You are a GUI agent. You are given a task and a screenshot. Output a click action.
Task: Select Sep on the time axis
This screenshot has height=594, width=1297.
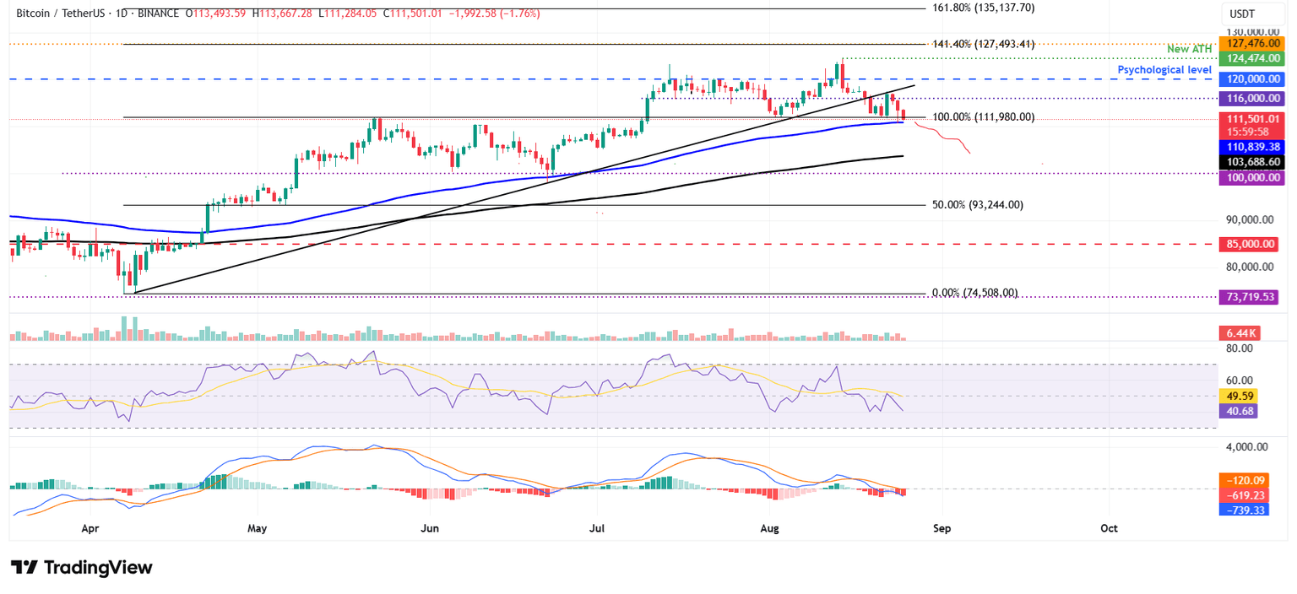942,528
